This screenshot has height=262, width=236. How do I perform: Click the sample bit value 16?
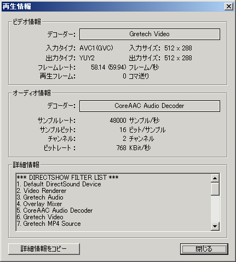pyautogui.click(x=123, y=130)
